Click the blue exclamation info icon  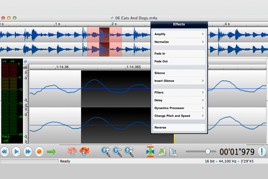tap(262, 152)
